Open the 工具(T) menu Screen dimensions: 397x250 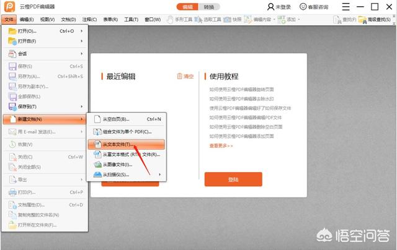tap(131, 19)
